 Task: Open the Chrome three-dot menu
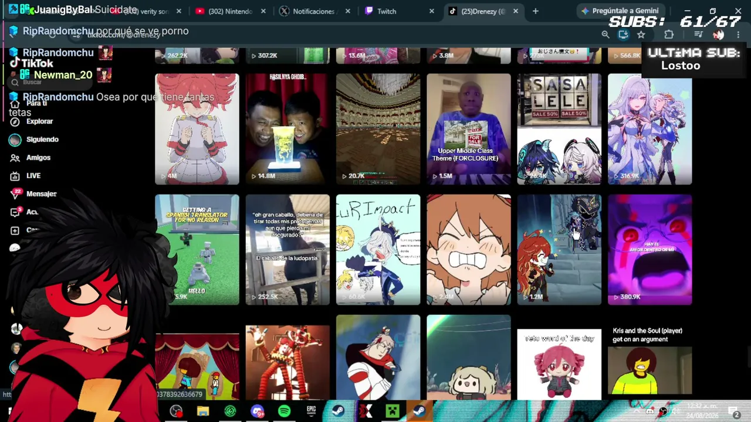738,35
